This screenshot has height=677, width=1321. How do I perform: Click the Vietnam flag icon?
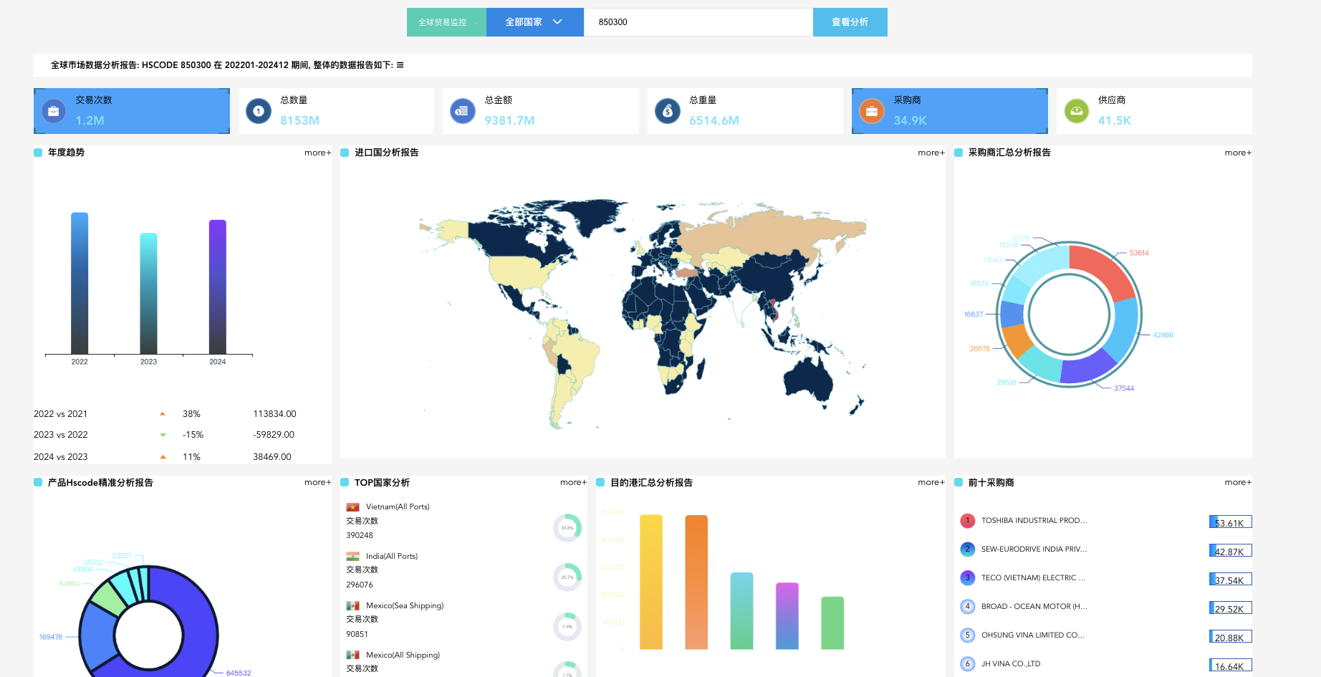pos(352,507)
